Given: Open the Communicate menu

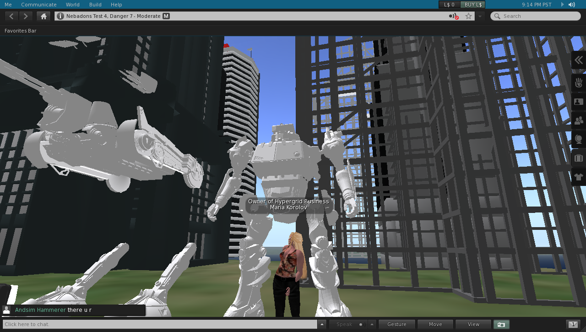Looking at the screenshot, I should coord(39,5).
